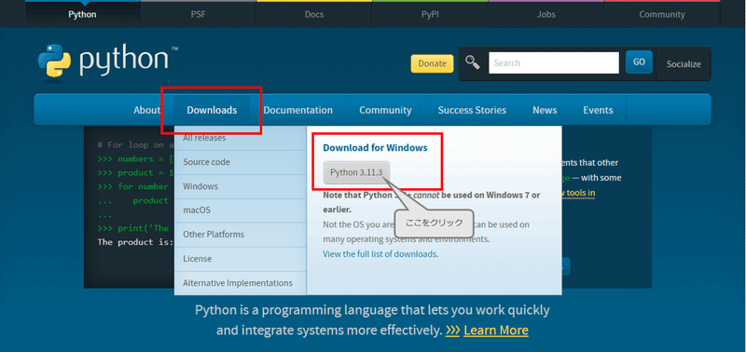Image resolution: width=746 pixels, height=352 pixels.
Task: Choose All releases in Downloads submenu
Action: [241, 138]
